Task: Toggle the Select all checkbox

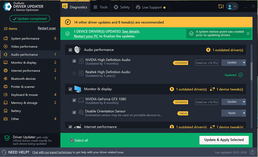Action: [72, 140]
